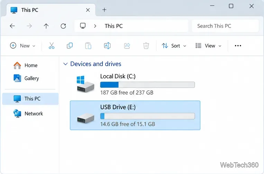Viewport: 264px width, 174px height.
Task: Open the New dropdown menu
Action: pyautogui.click(x=22, y=45)
